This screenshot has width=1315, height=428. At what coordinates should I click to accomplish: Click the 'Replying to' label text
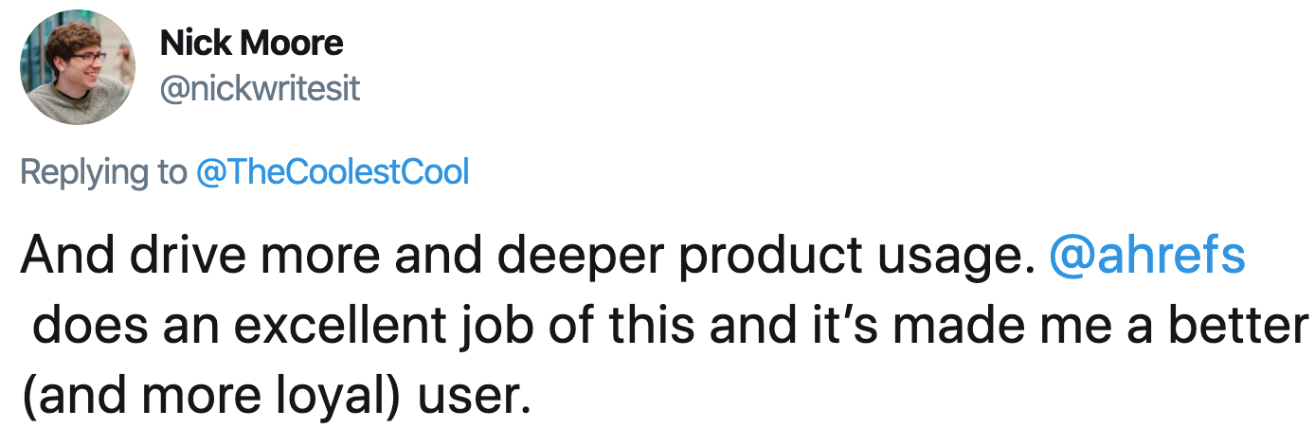point(103,172)
